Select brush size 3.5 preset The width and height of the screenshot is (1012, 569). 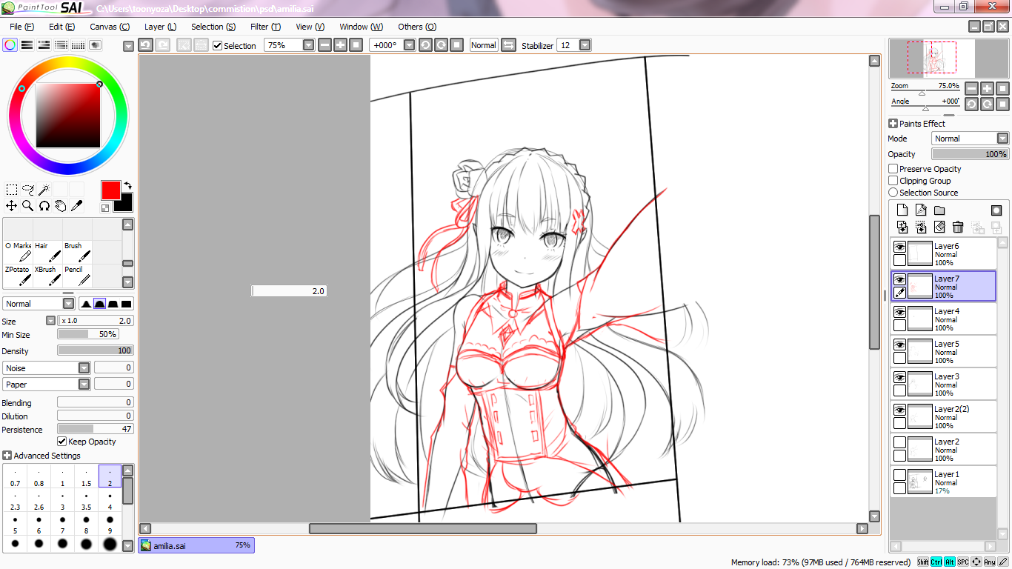(86, 501)
